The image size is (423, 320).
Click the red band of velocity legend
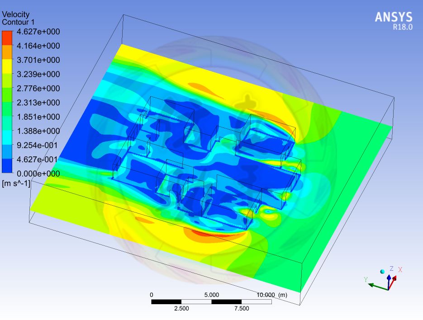coord(7,38)
